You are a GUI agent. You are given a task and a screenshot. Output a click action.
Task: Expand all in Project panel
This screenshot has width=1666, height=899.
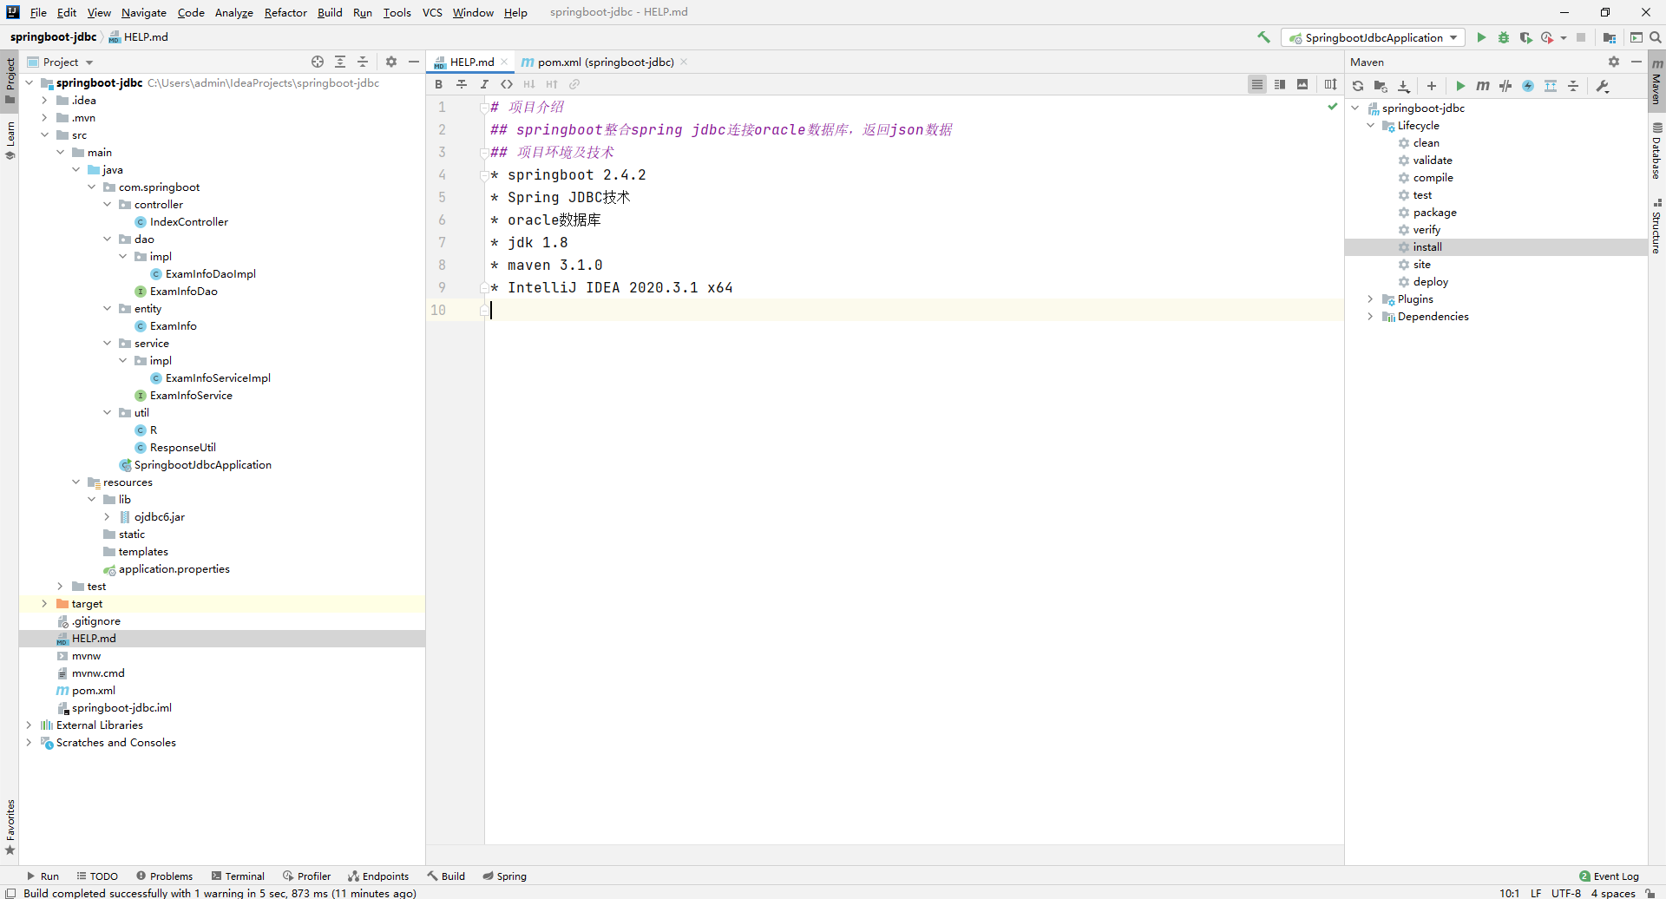pos(340,62)
